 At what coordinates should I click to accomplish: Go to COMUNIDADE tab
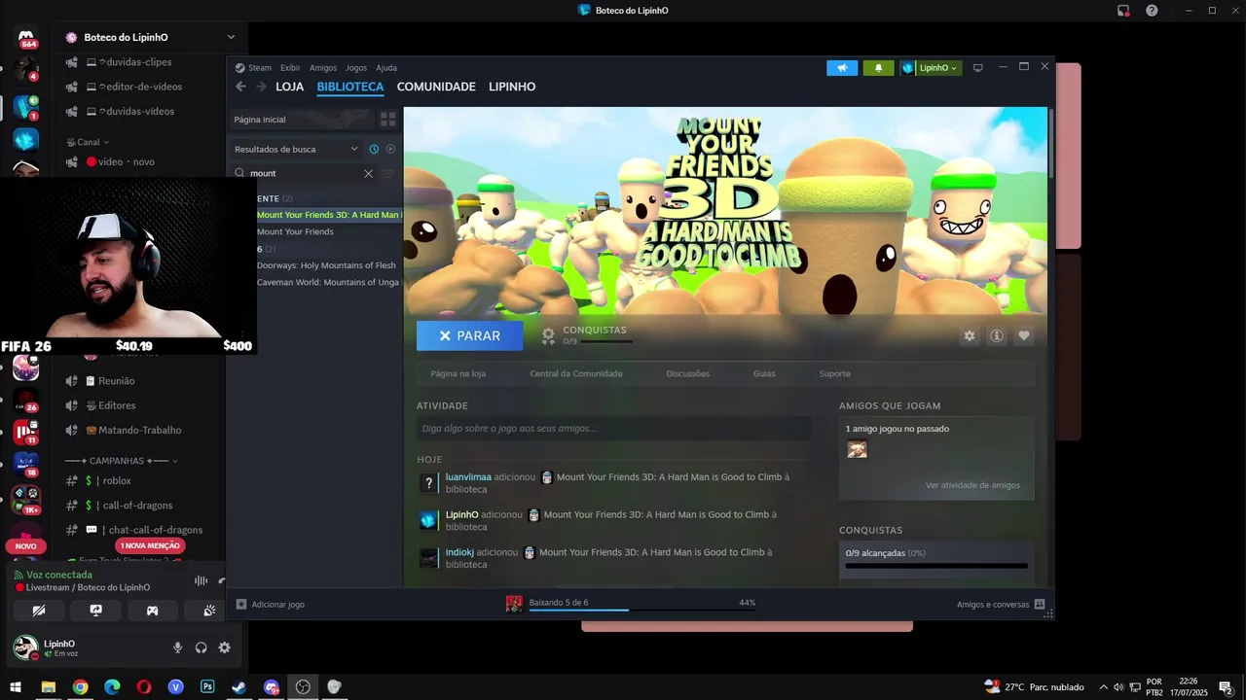[x=436, y=87]
